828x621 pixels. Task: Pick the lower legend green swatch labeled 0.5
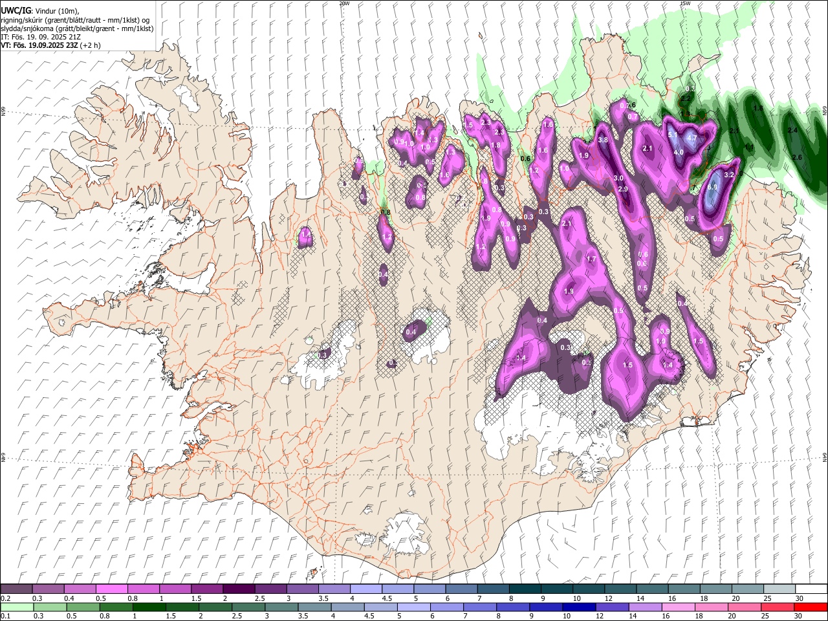point(83,607)
